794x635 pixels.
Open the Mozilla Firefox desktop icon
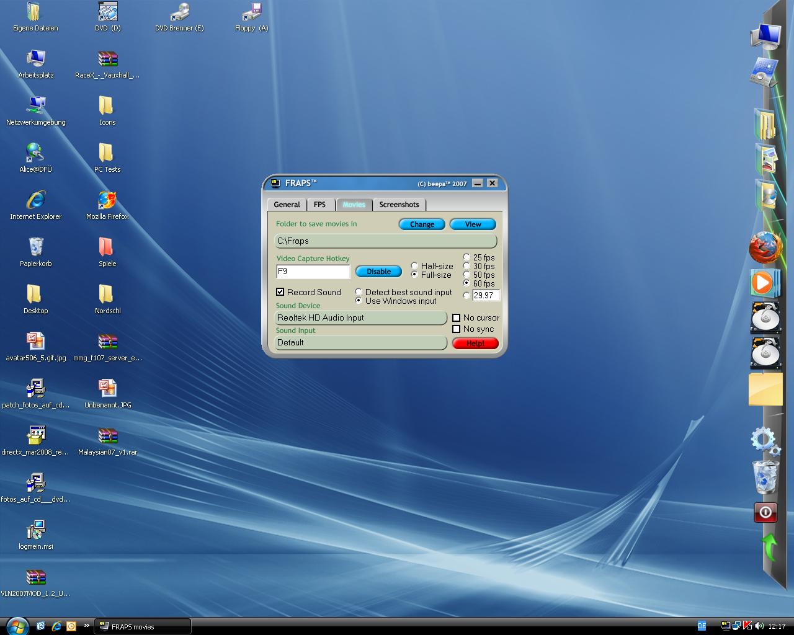107,201
